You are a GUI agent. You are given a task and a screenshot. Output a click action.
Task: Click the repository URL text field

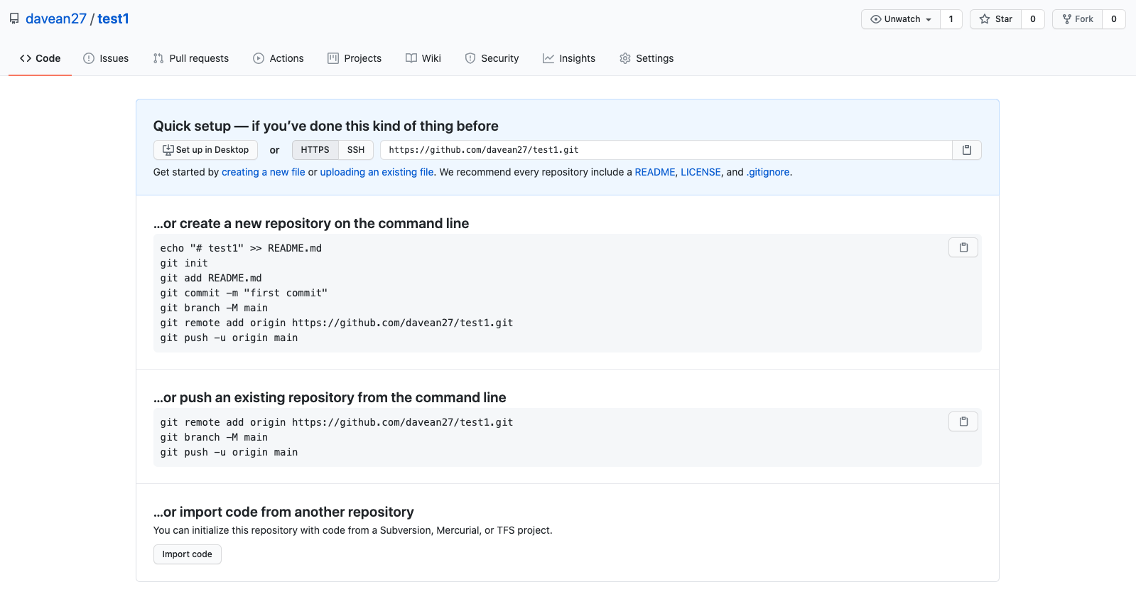coord(666,150)
